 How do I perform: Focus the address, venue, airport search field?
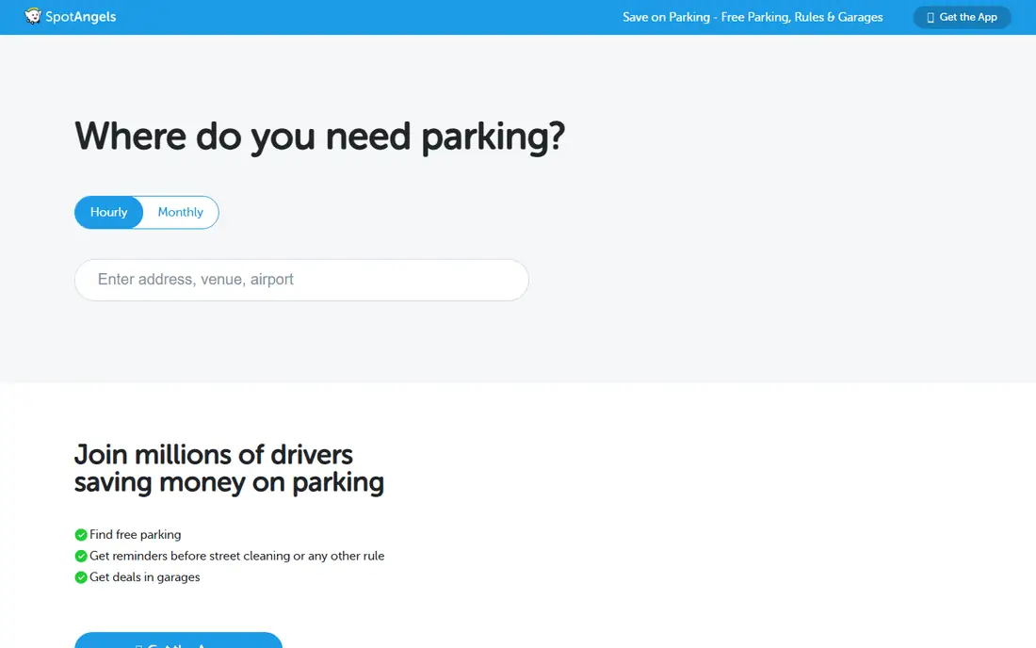point(301,280)
